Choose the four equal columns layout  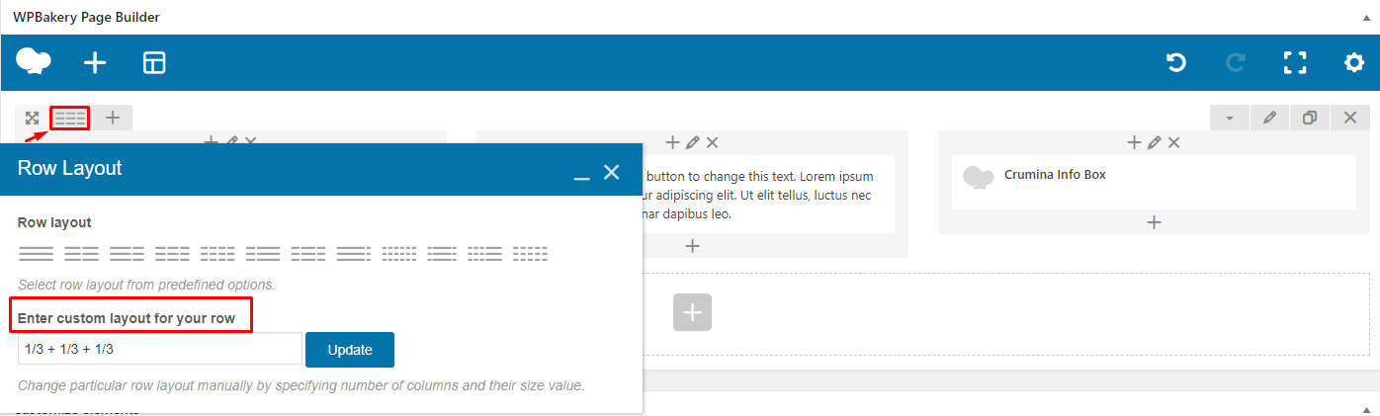(x=217, y=254)
